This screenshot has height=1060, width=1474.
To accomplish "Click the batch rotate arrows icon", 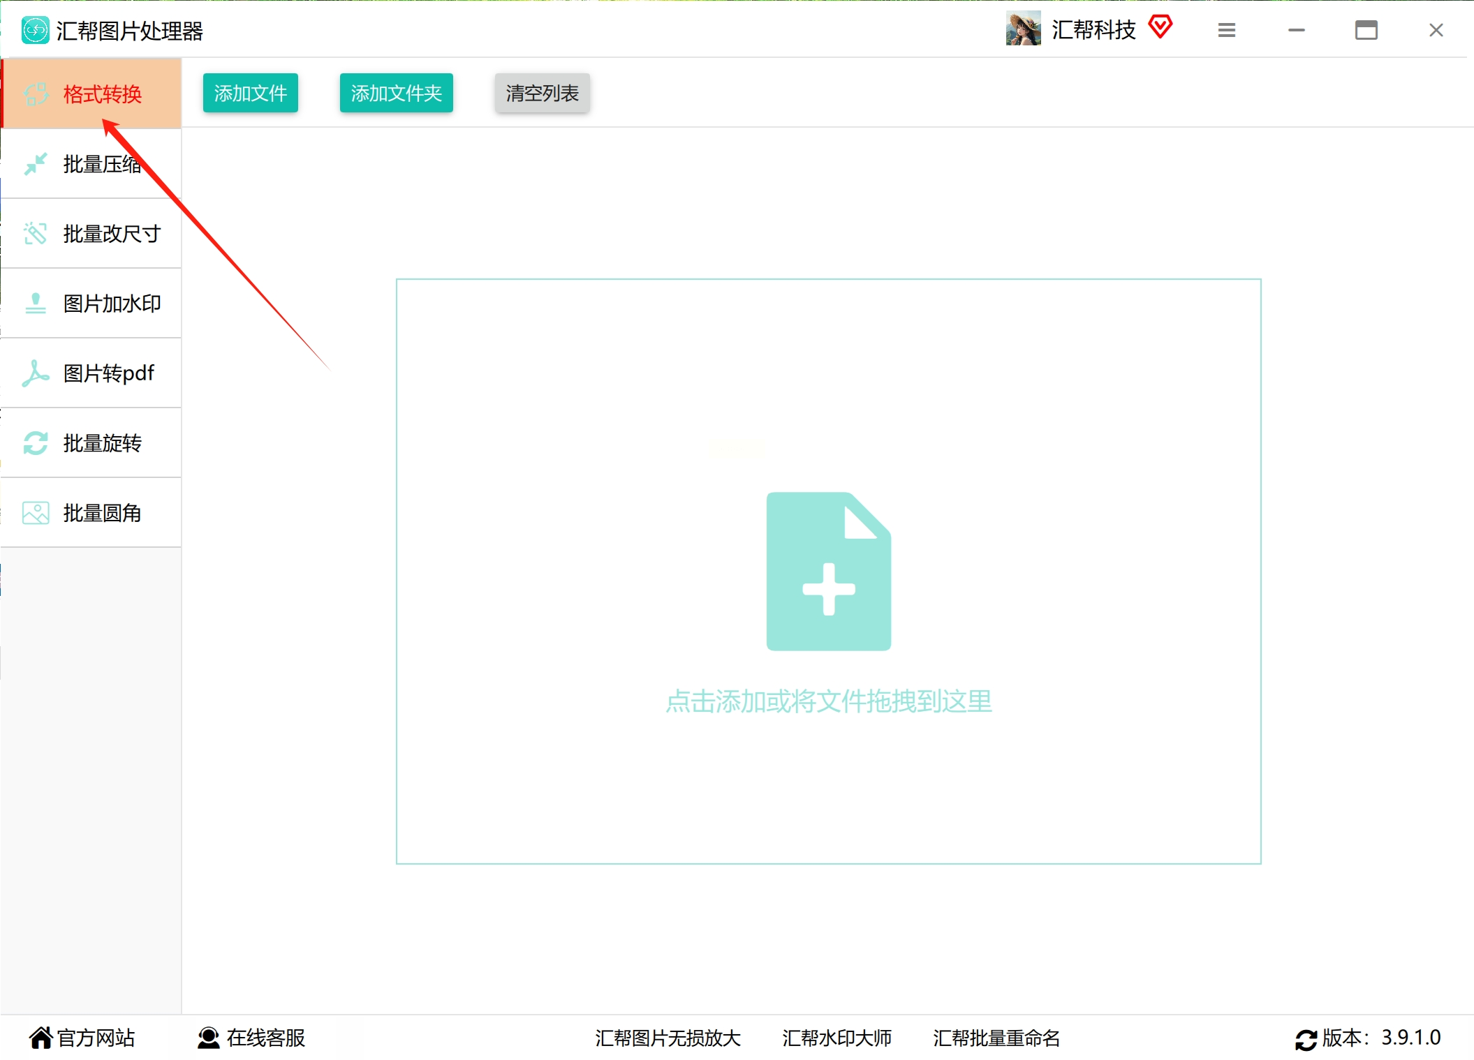I will (x=35, y=443).
